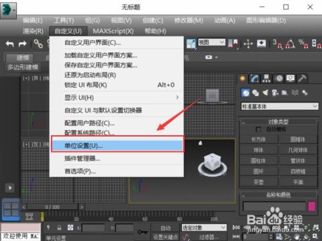Open the Hierarchy panel icon
The image size is (322, 241).
click(266, 78)
